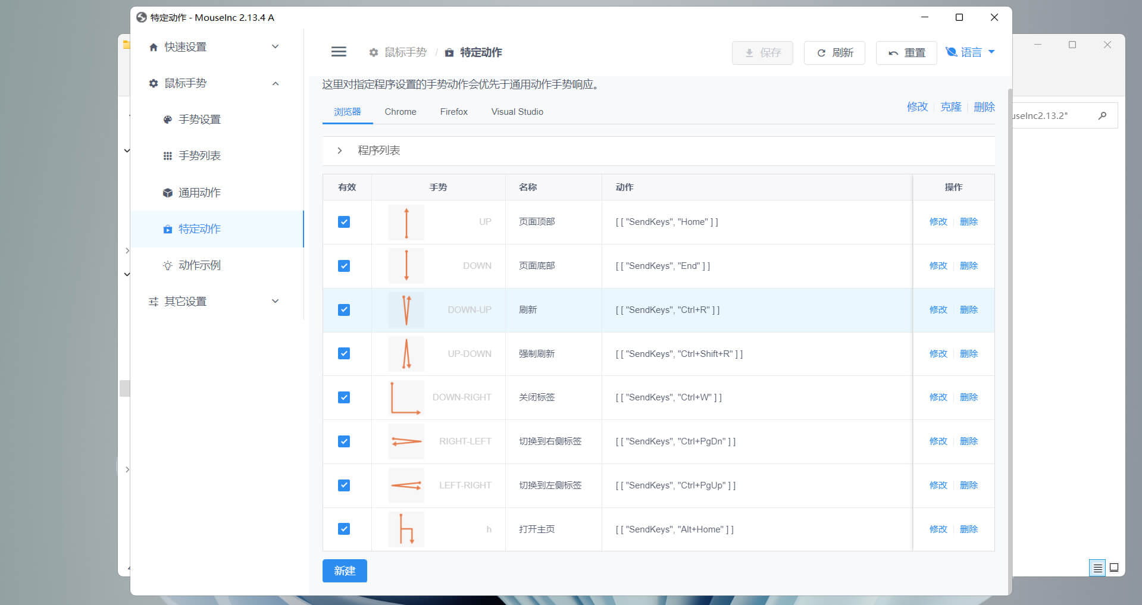Switch to the Chrome tab
The height and width of the screenshot is (605, 1142).
click(x=400, y=112)
